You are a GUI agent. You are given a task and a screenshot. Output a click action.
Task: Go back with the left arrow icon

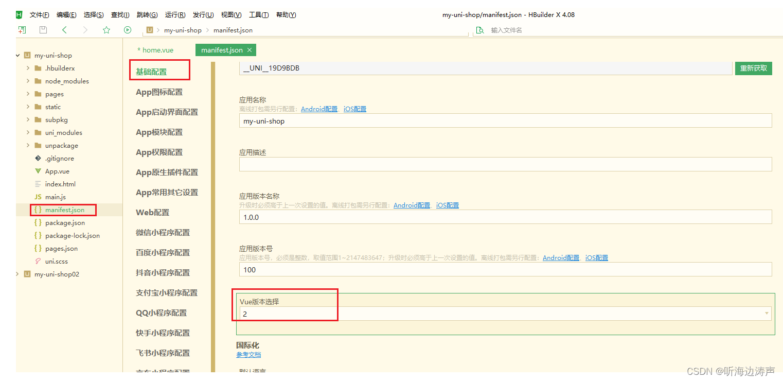(x=64, y=30)
